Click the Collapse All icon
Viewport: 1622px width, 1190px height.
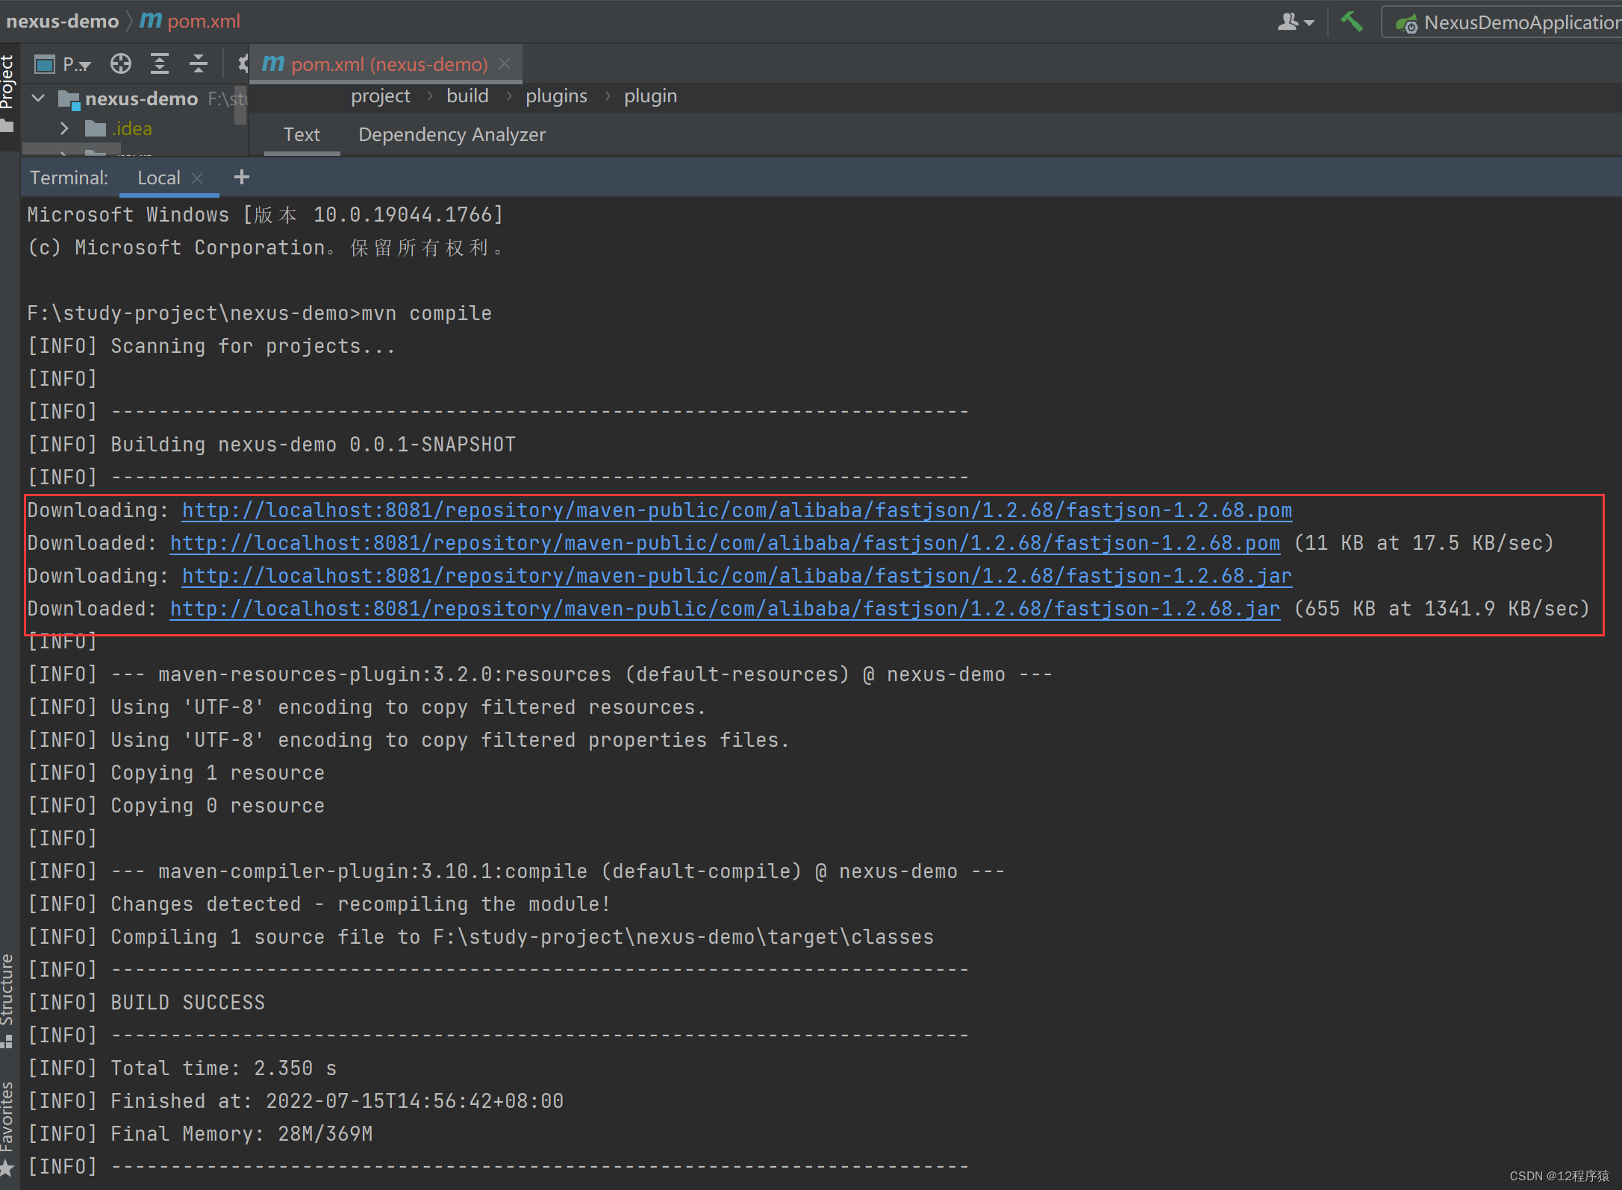click(198, 64)
